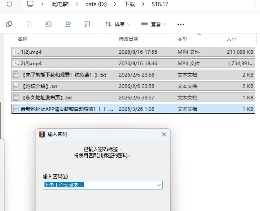The image size is (260, 211).
Task: Click the share icon in toolbar
Action: pyautogui.click(x=68, y=24)
